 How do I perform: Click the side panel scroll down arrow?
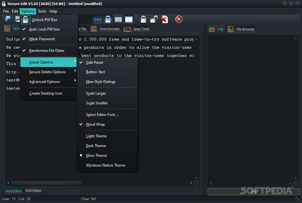click(x=295, y=178)
